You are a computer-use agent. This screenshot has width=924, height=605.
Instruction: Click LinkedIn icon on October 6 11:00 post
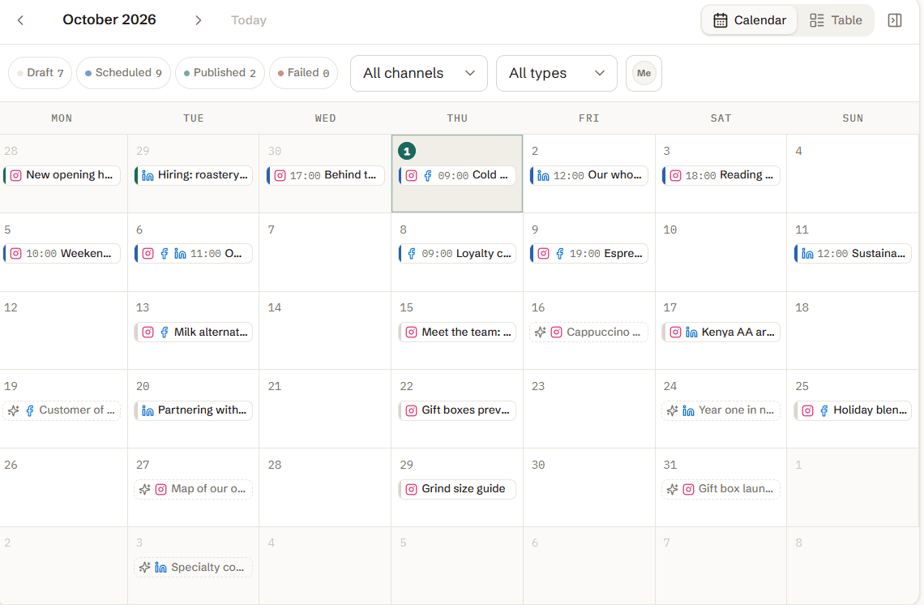tap(180, 254)
